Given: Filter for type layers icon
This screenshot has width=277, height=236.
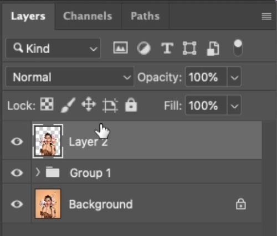Looking at the screenshot, I should 167,48.
